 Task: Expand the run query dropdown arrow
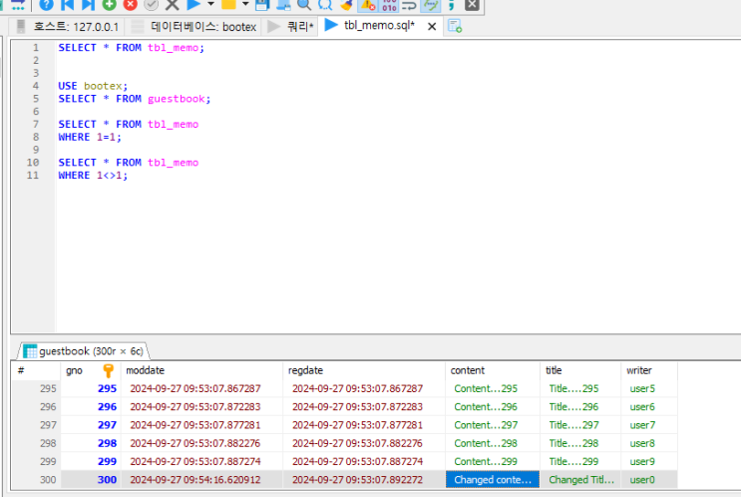click(210, 4)
